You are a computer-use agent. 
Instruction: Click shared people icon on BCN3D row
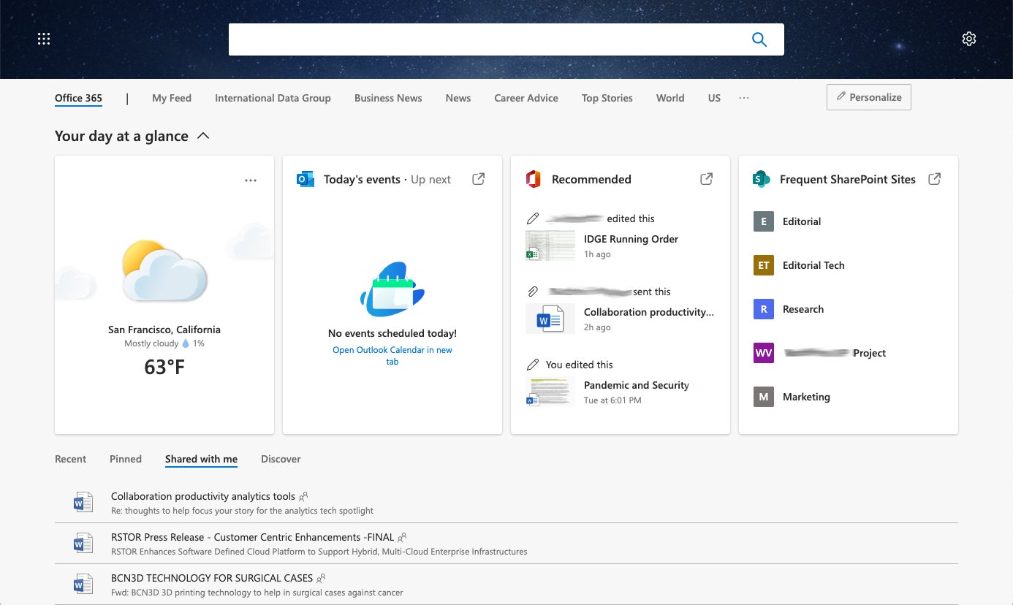(321, 578)
